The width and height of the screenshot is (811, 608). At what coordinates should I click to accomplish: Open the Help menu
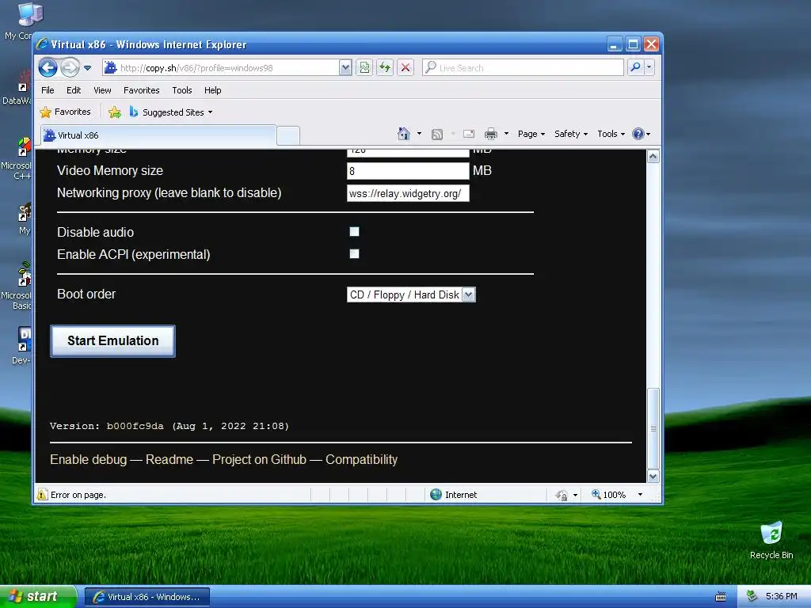point(212,90)
